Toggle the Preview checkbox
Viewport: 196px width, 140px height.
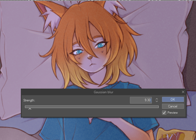pos(164,113)
